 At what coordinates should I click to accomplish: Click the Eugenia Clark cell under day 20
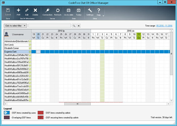click(38, 52)
